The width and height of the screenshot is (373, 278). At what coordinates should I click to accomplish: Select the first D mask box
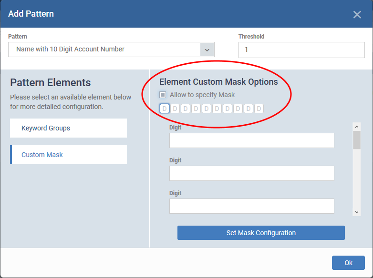pyautogui.click(x=165, y=109)
